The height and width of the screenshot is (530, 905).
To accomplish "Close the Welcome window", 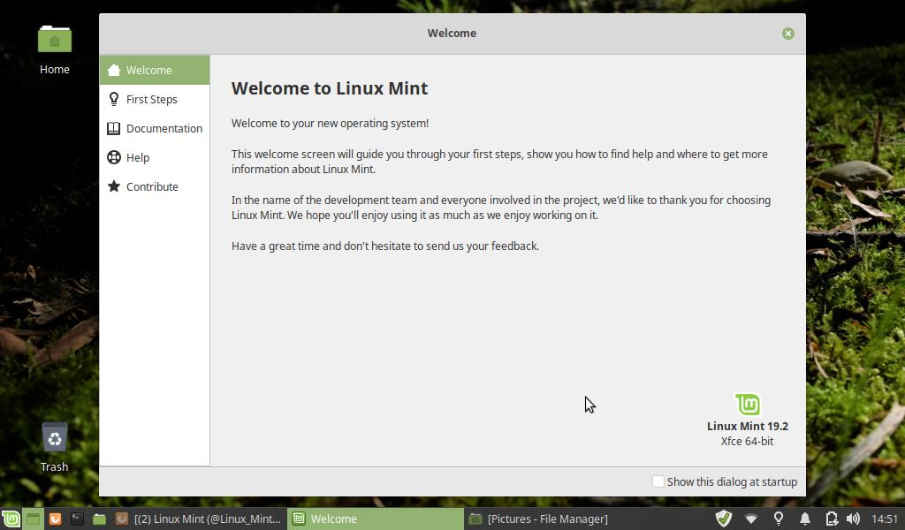I will (787, 34).
